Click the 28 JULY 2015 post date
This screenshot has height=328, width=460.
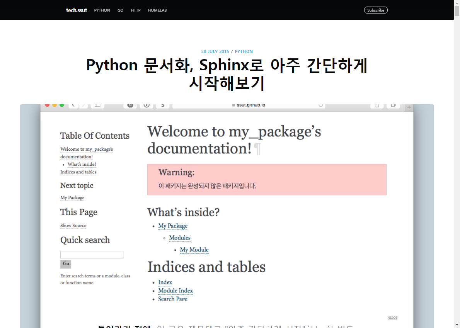pyautogui.click(x=215, y=51)
